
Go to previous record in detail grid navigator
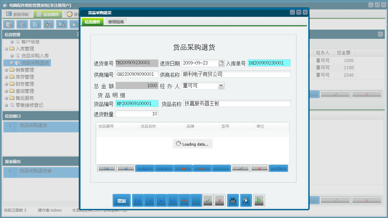pos(126,168)
